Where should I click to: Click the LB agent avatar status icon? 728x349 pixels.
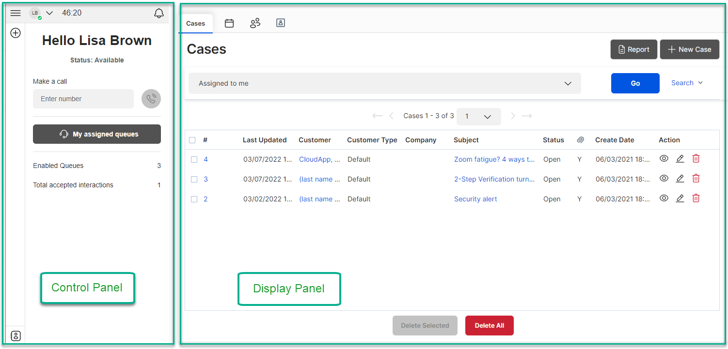[35, 13]
